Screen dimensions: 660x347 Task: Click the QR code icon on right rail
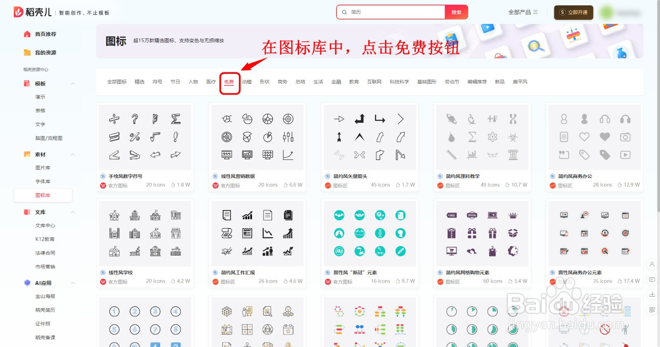pos(652,310)
